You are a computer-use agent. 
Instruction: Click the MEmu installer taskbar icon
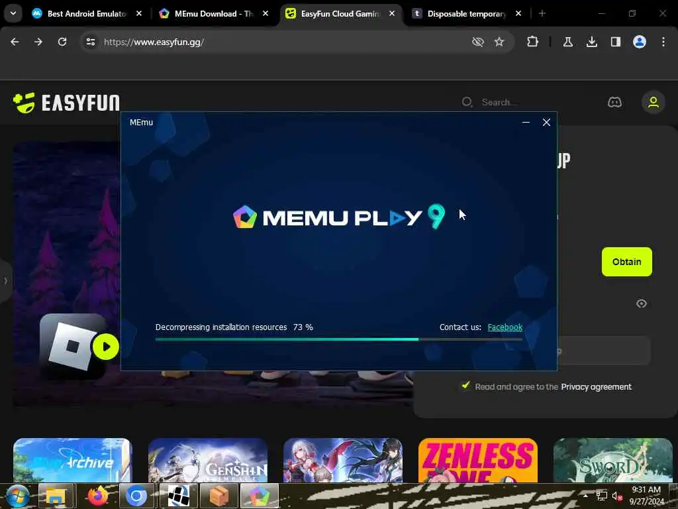tap(259, 496)
